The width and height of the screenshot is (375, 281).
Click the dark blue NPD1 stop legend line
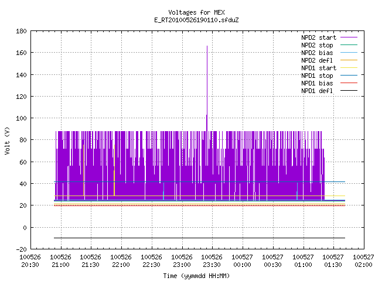349,76
